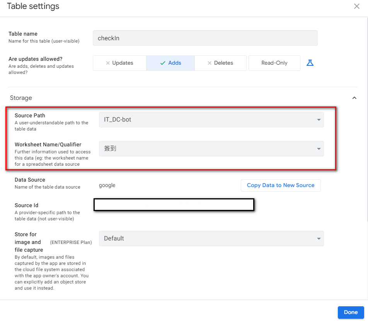Open the Source Path dropdown showing IT_DC-bot

click(x=211, y=120)
